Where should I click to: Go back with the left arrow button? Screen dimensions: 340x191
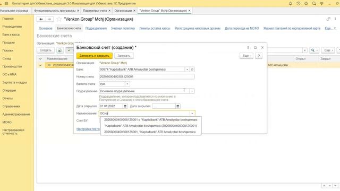coord(41,19)
